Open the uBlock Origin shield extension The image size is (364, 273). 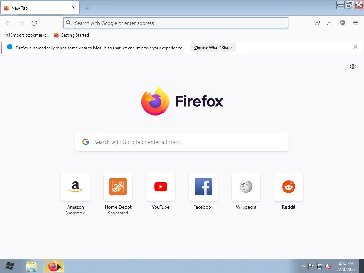[342, 23]
